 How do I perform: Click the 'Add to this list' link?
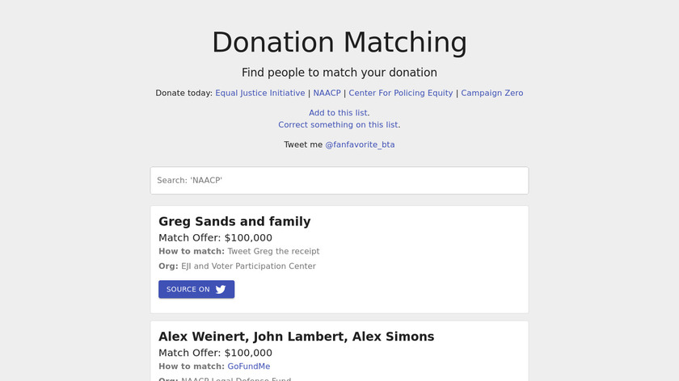[339, 113]
